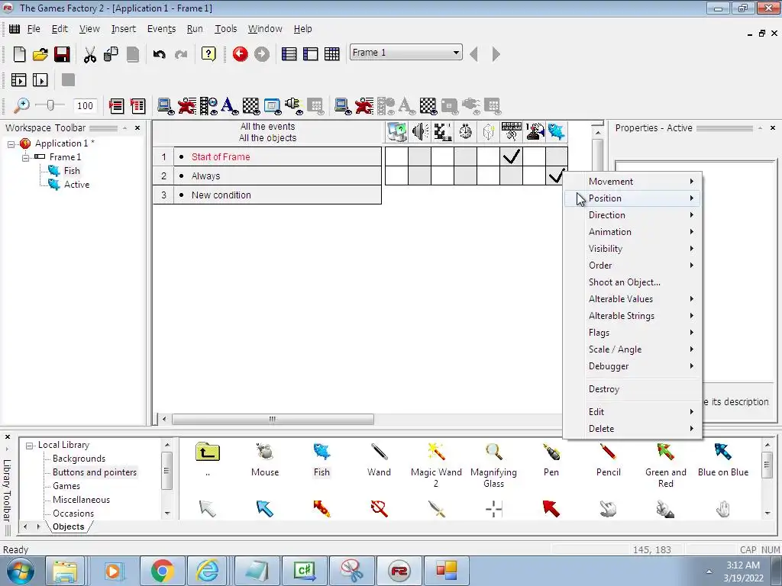Open the Run menu
Viewport: 782px width, 586px height.
[x=195, y=29]
